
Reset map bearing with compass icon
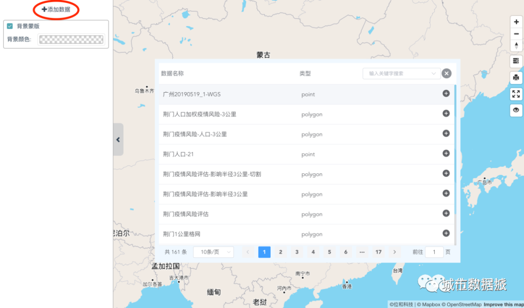pyautogui.click(x=516, y=45)
